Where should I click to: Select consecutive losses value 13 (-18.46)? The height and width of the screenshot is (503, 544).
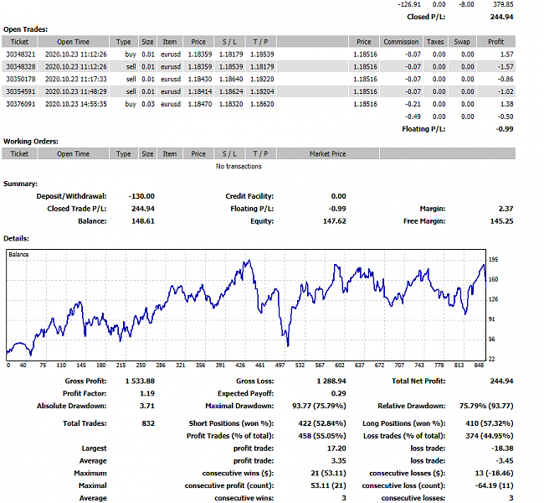click(494, 474)
